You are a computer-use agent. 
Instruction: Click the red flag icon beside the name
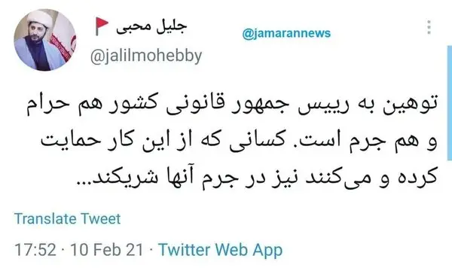point(102,26)
